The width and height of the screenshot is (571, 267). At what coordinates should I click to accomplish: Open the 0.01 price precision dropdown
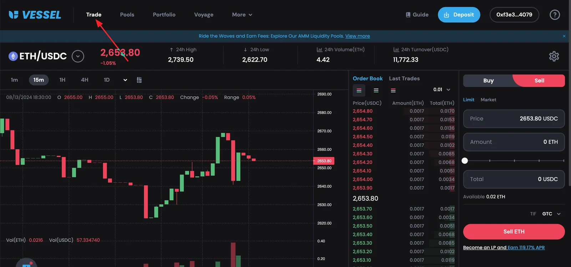[442, 90]
